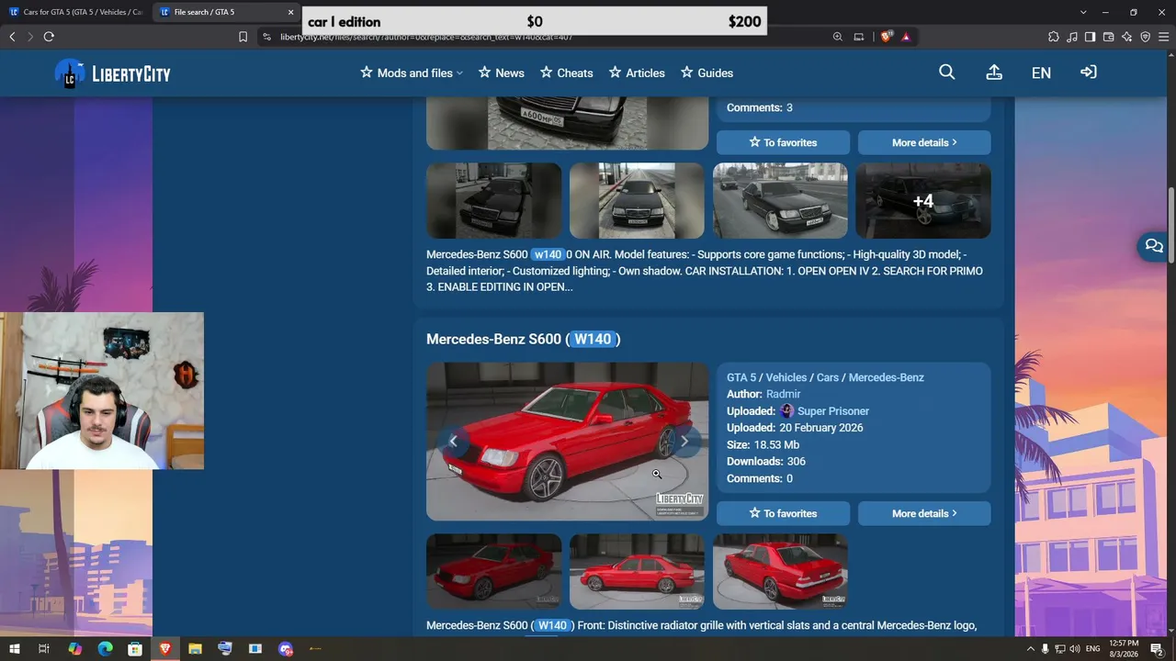Open the Cheats section
Image resolution: width=1176 pixels, height=661 pixels.
click(566, 73)
